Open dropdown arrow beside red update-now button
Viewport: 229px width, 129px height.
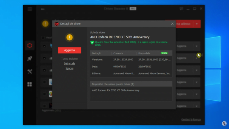[197, 24]
